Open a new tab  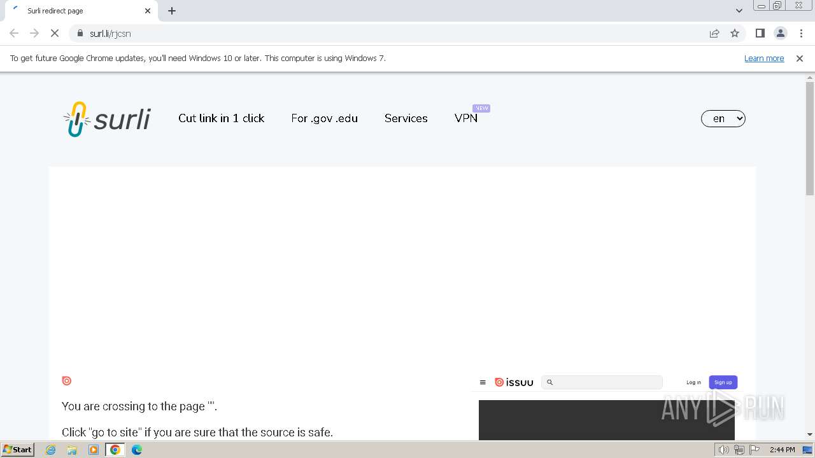coord(172,11)
